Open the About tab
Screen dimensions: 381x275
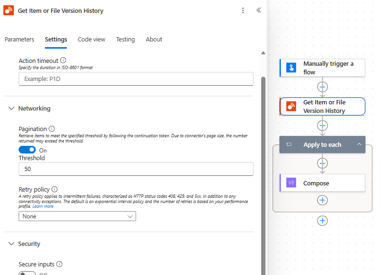click(154, 39)
